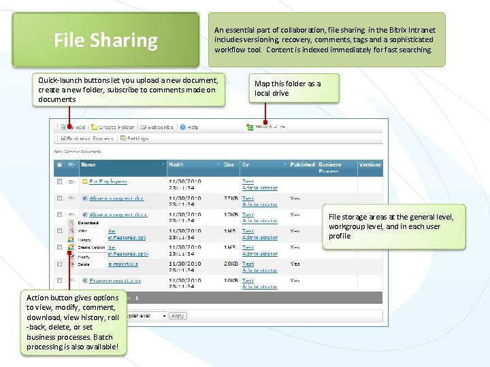The height and width of the screenshot is (367, 490).
Task: Choose History from the context menu
Action: [84, 240]
